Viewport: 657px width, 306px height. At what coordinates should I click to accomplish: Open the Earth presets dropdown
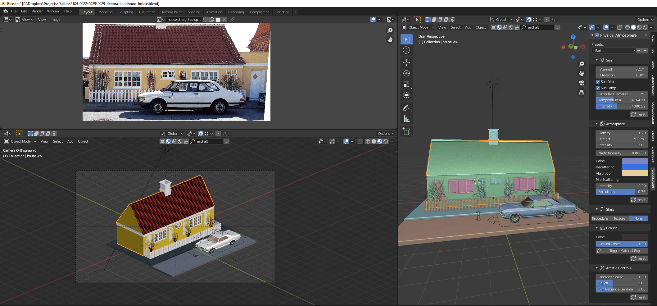(614, 51)
